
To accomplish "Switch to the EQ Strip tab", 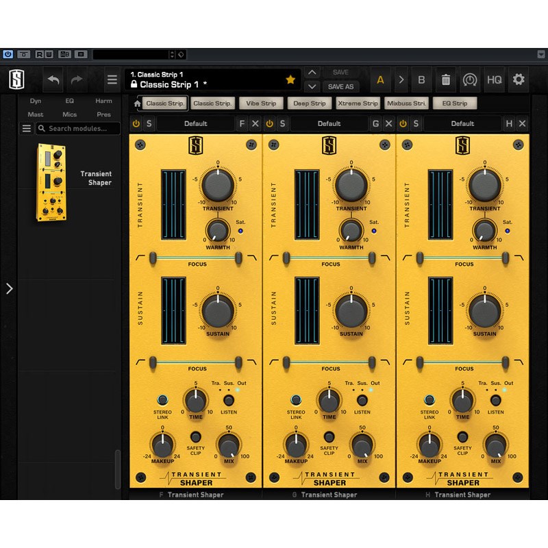I will coord(455,103).
